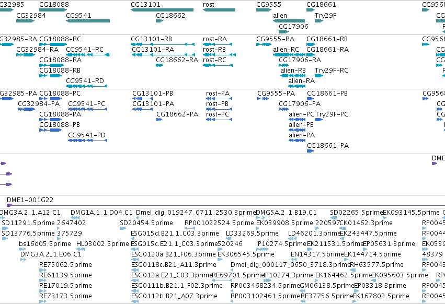Select transcript rost-RC
Viewport: 445px width, 304px height.
[214, 60]
